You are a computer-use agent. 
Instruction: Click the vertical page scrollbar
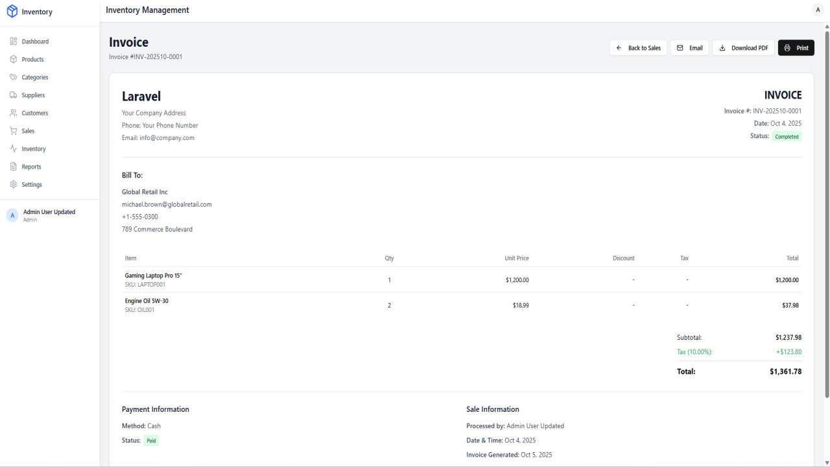pyautogui.click(x=827, y=214)
